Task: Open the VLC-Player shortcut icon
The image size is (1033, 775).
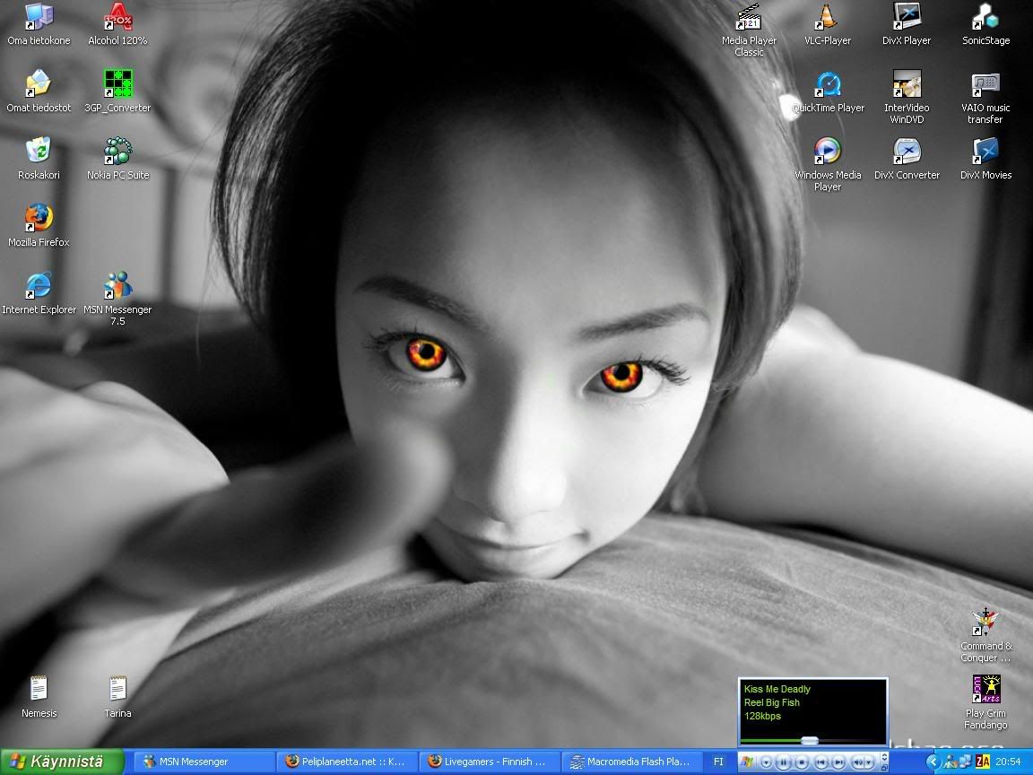Action: (827, 18)
